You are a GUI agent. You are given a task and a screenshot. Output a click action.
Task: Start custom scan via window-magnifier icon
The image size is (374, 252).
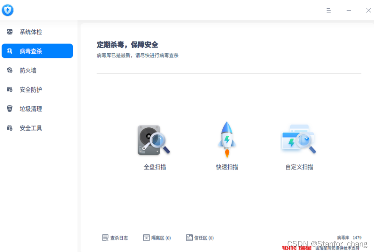tap(299, 139)
